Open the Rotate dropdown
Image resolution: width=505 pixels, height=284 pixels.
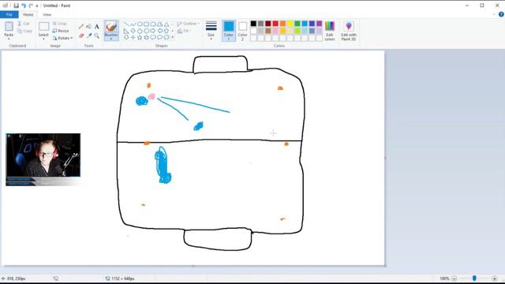(63, 38)
